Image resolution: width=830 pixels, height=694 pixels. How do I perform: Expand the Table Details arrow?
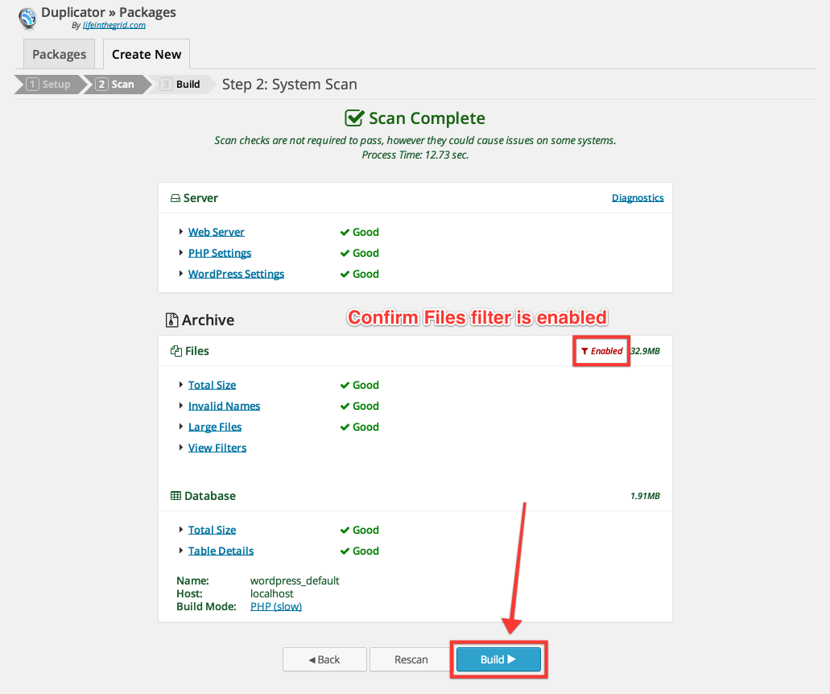[181, 551]
